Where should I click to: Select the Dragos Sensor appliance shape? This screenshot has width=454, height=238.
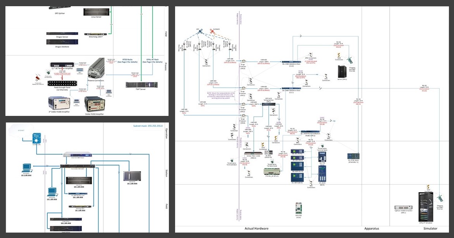click(61, 33)
